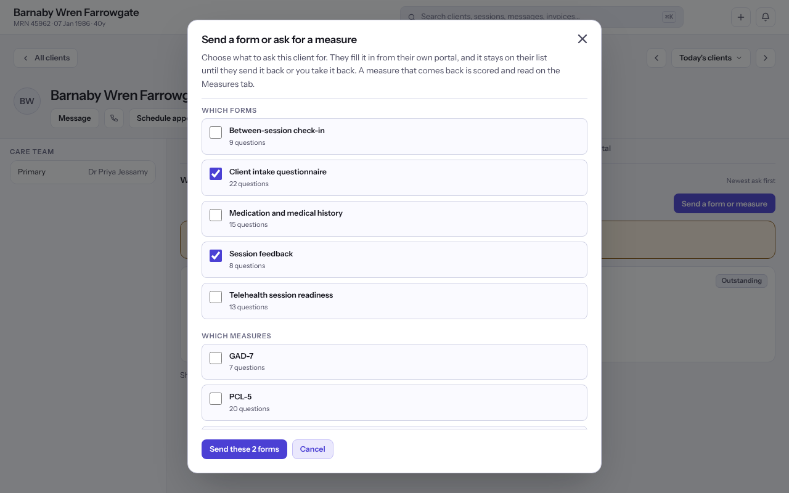This screenshot has height=493, width=789.
Task: Click the 'WHICH MEASURES' heading
Action: click(x=236, y=336)
